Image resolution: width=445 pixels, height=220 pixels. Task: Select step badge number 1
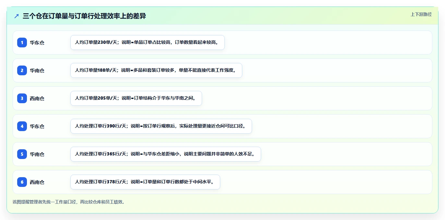click(22, 43)
